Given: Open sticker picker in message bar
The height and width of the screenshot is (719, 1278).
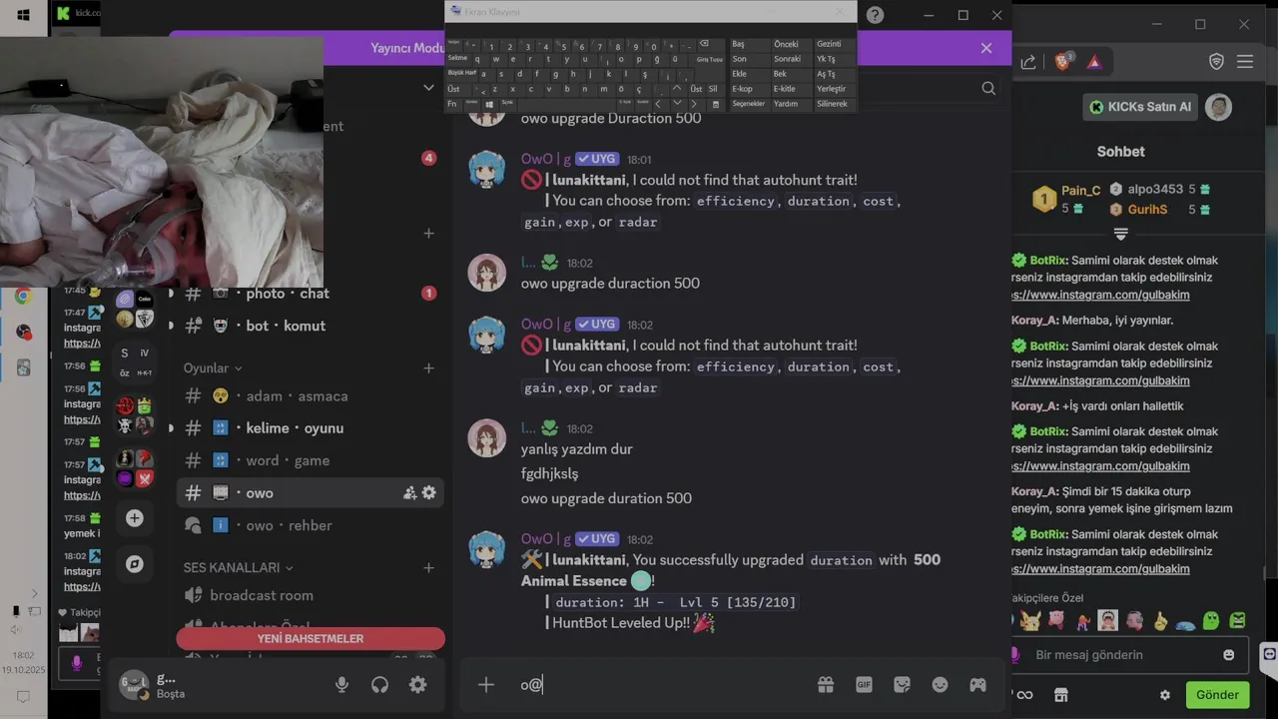Looking at the screenshot, I should pos(902,685).
